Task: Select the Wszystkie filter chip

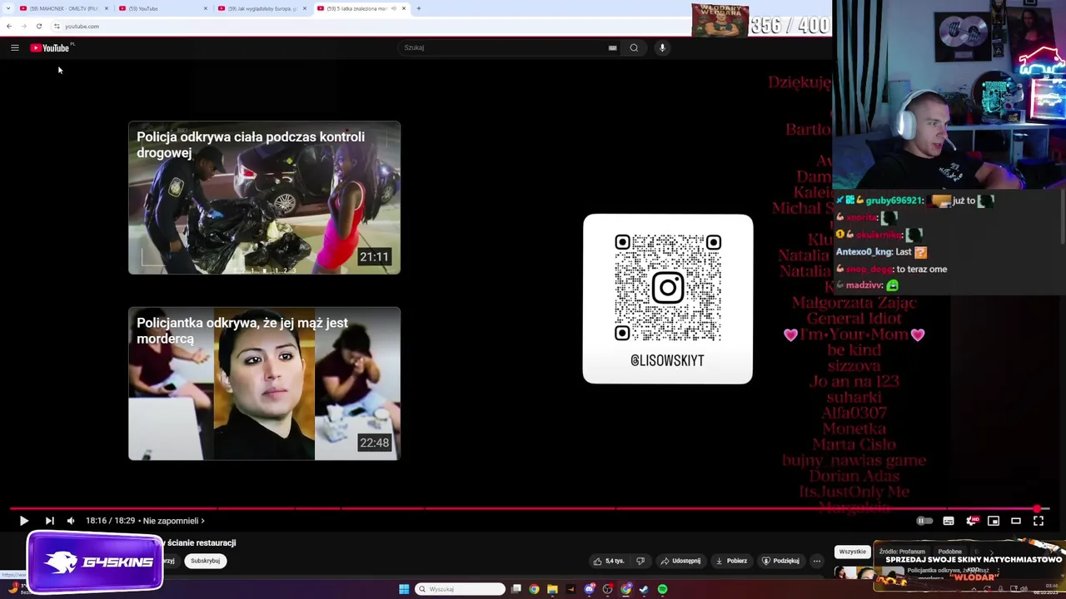Action: 852,552
